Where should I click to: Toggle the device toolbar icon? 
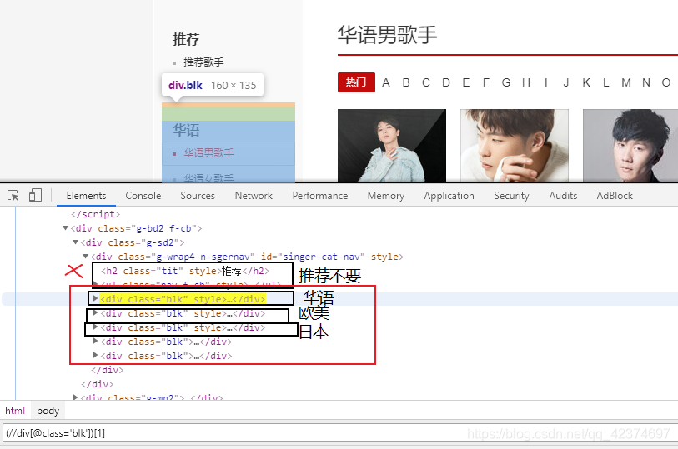(x=35, y=196)
